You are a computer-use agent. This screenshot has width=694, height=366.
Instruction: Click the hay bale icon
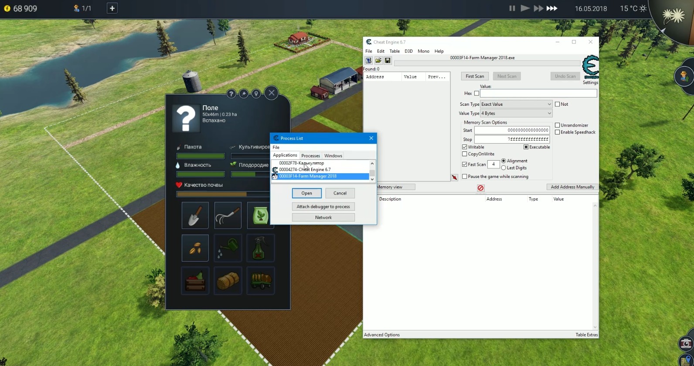(x=228, y=281)
